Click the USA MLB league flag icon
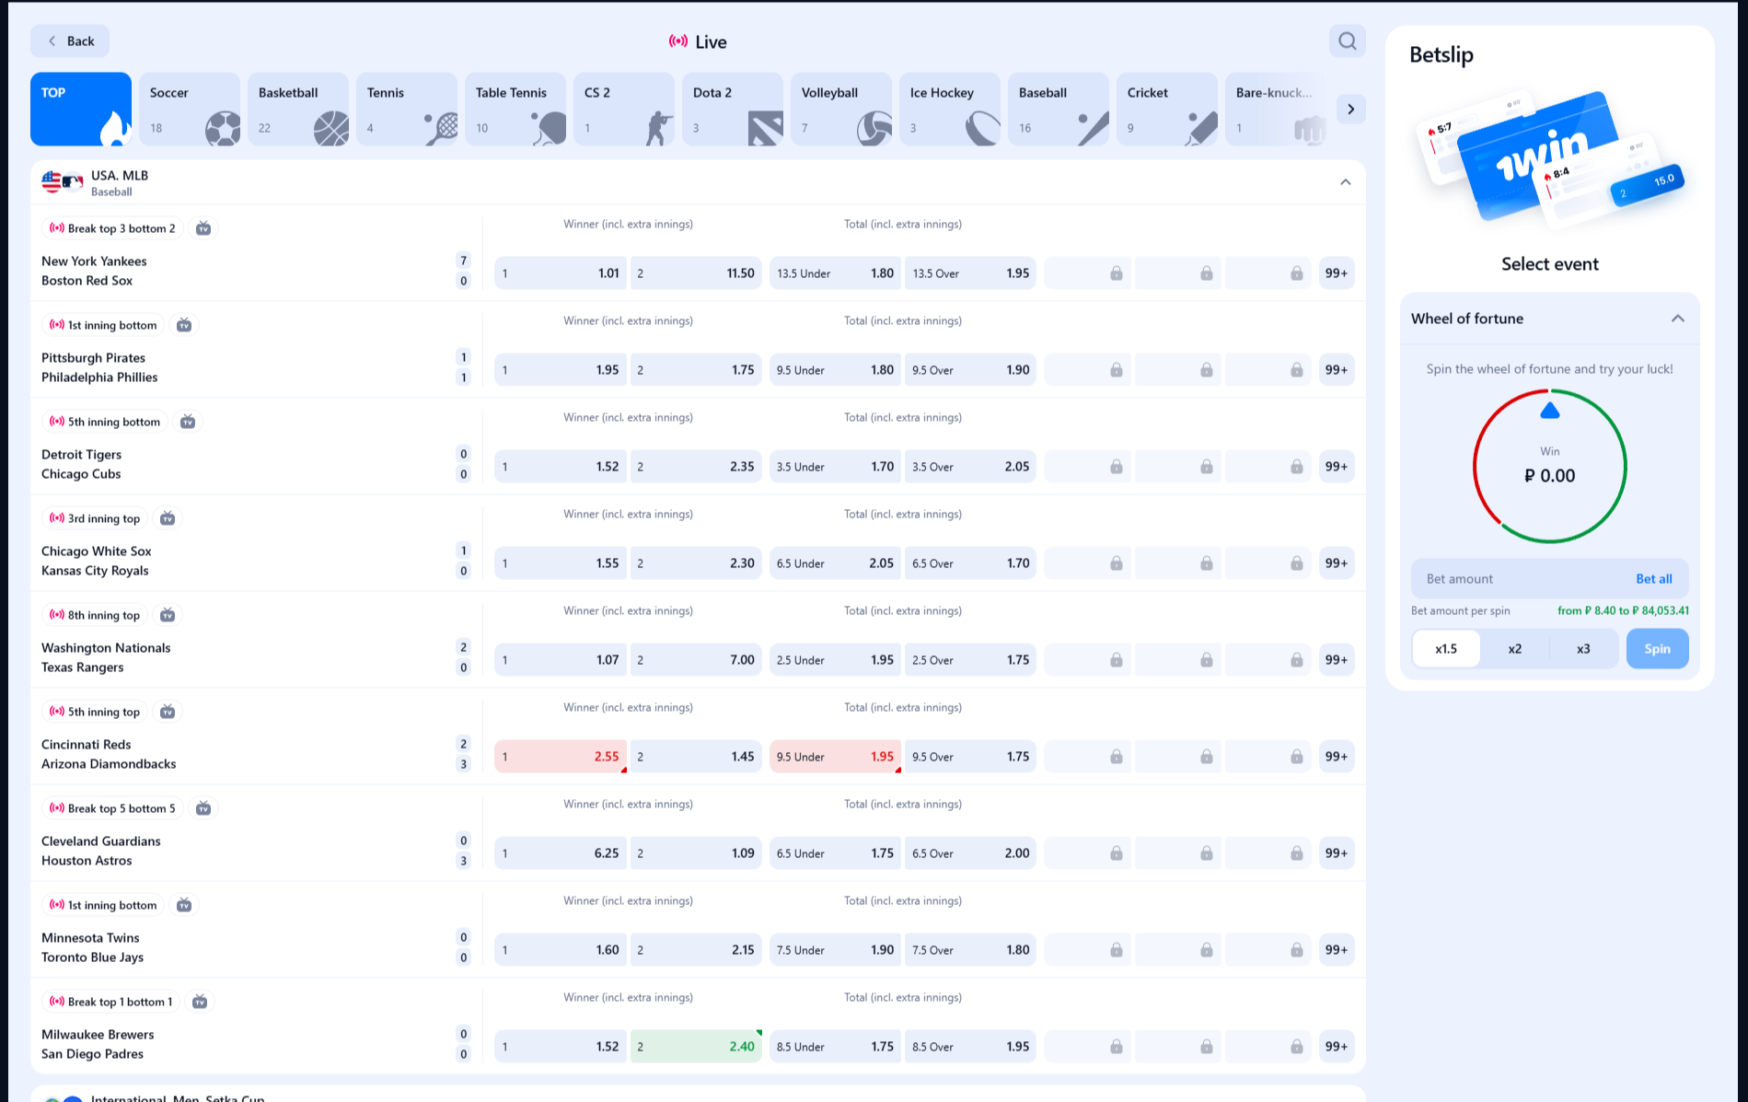The height and width of the screenshot is (1102, 1748). point(62,182)
